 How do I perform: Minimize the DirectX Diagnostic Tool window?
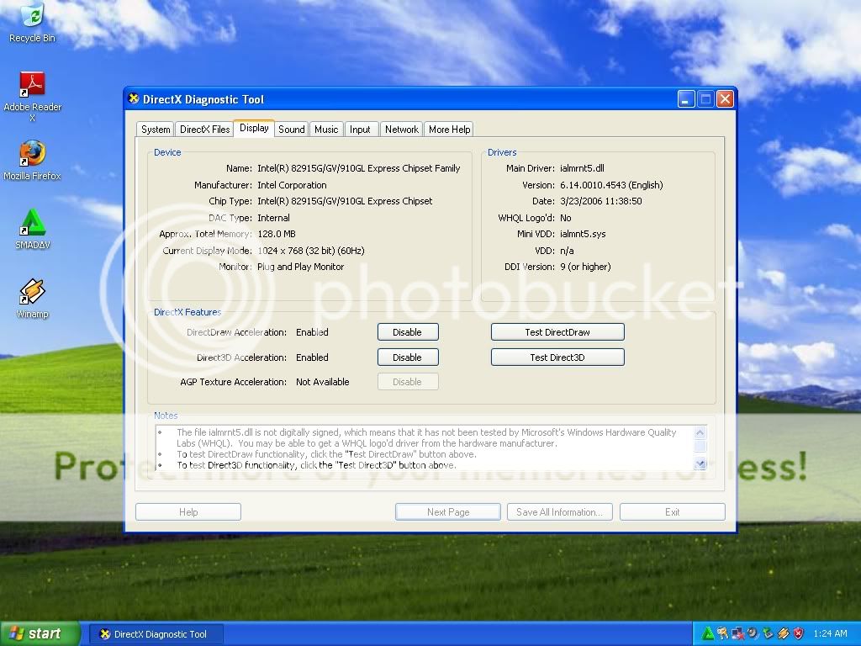tap(686, 99)
